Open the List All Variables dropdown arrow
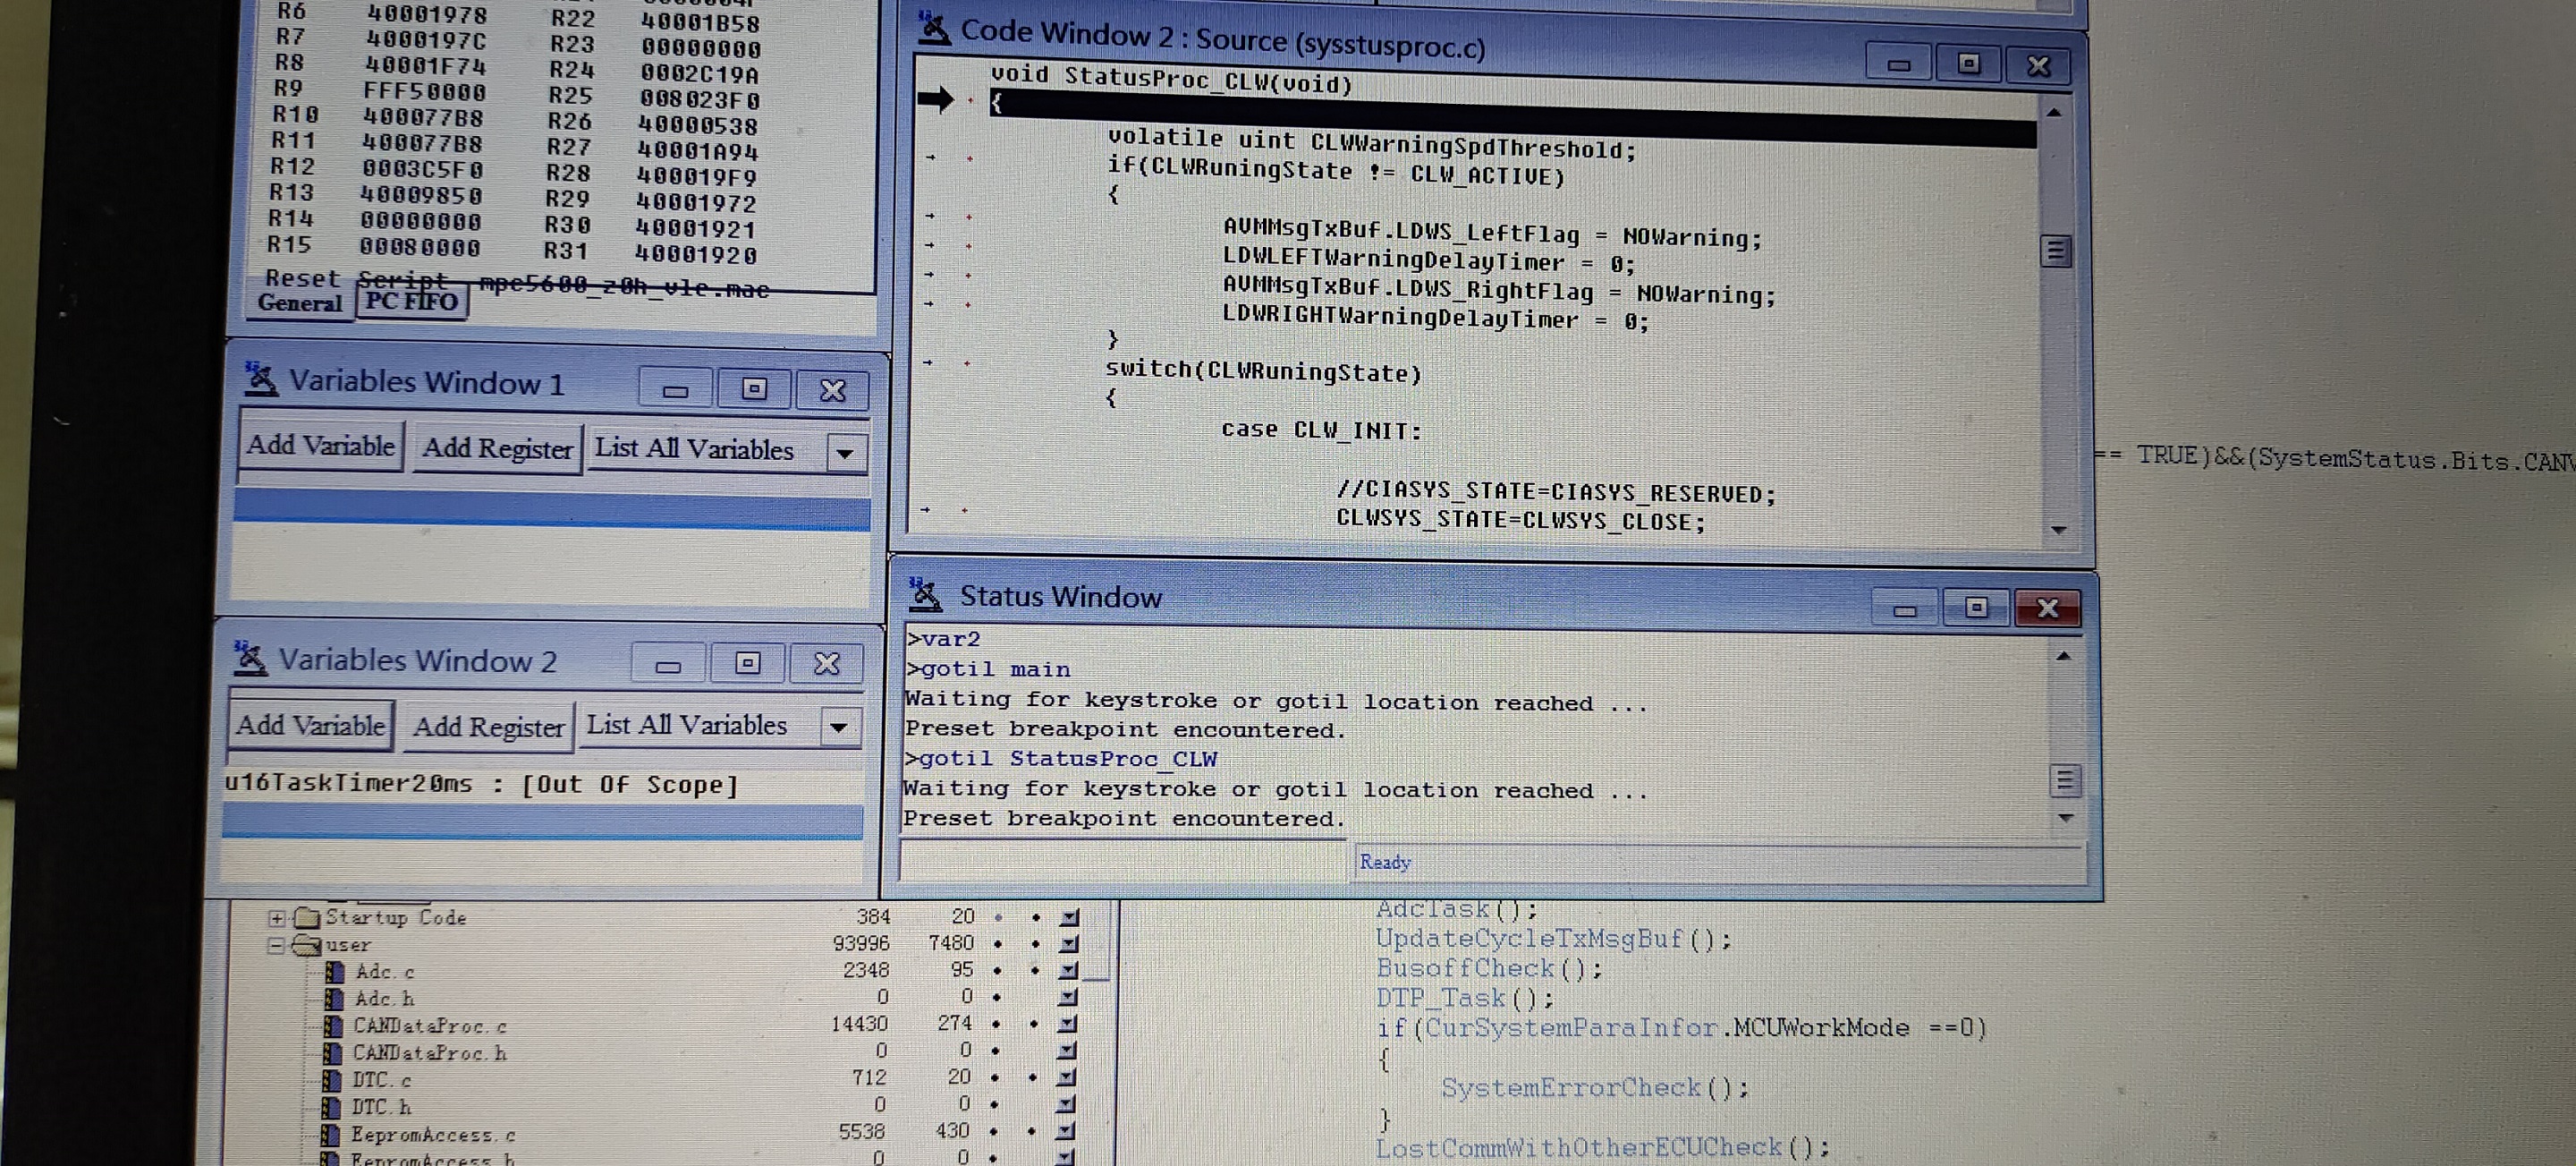The width and height of the screenshot is (2576, 1166). pos(845,453)
